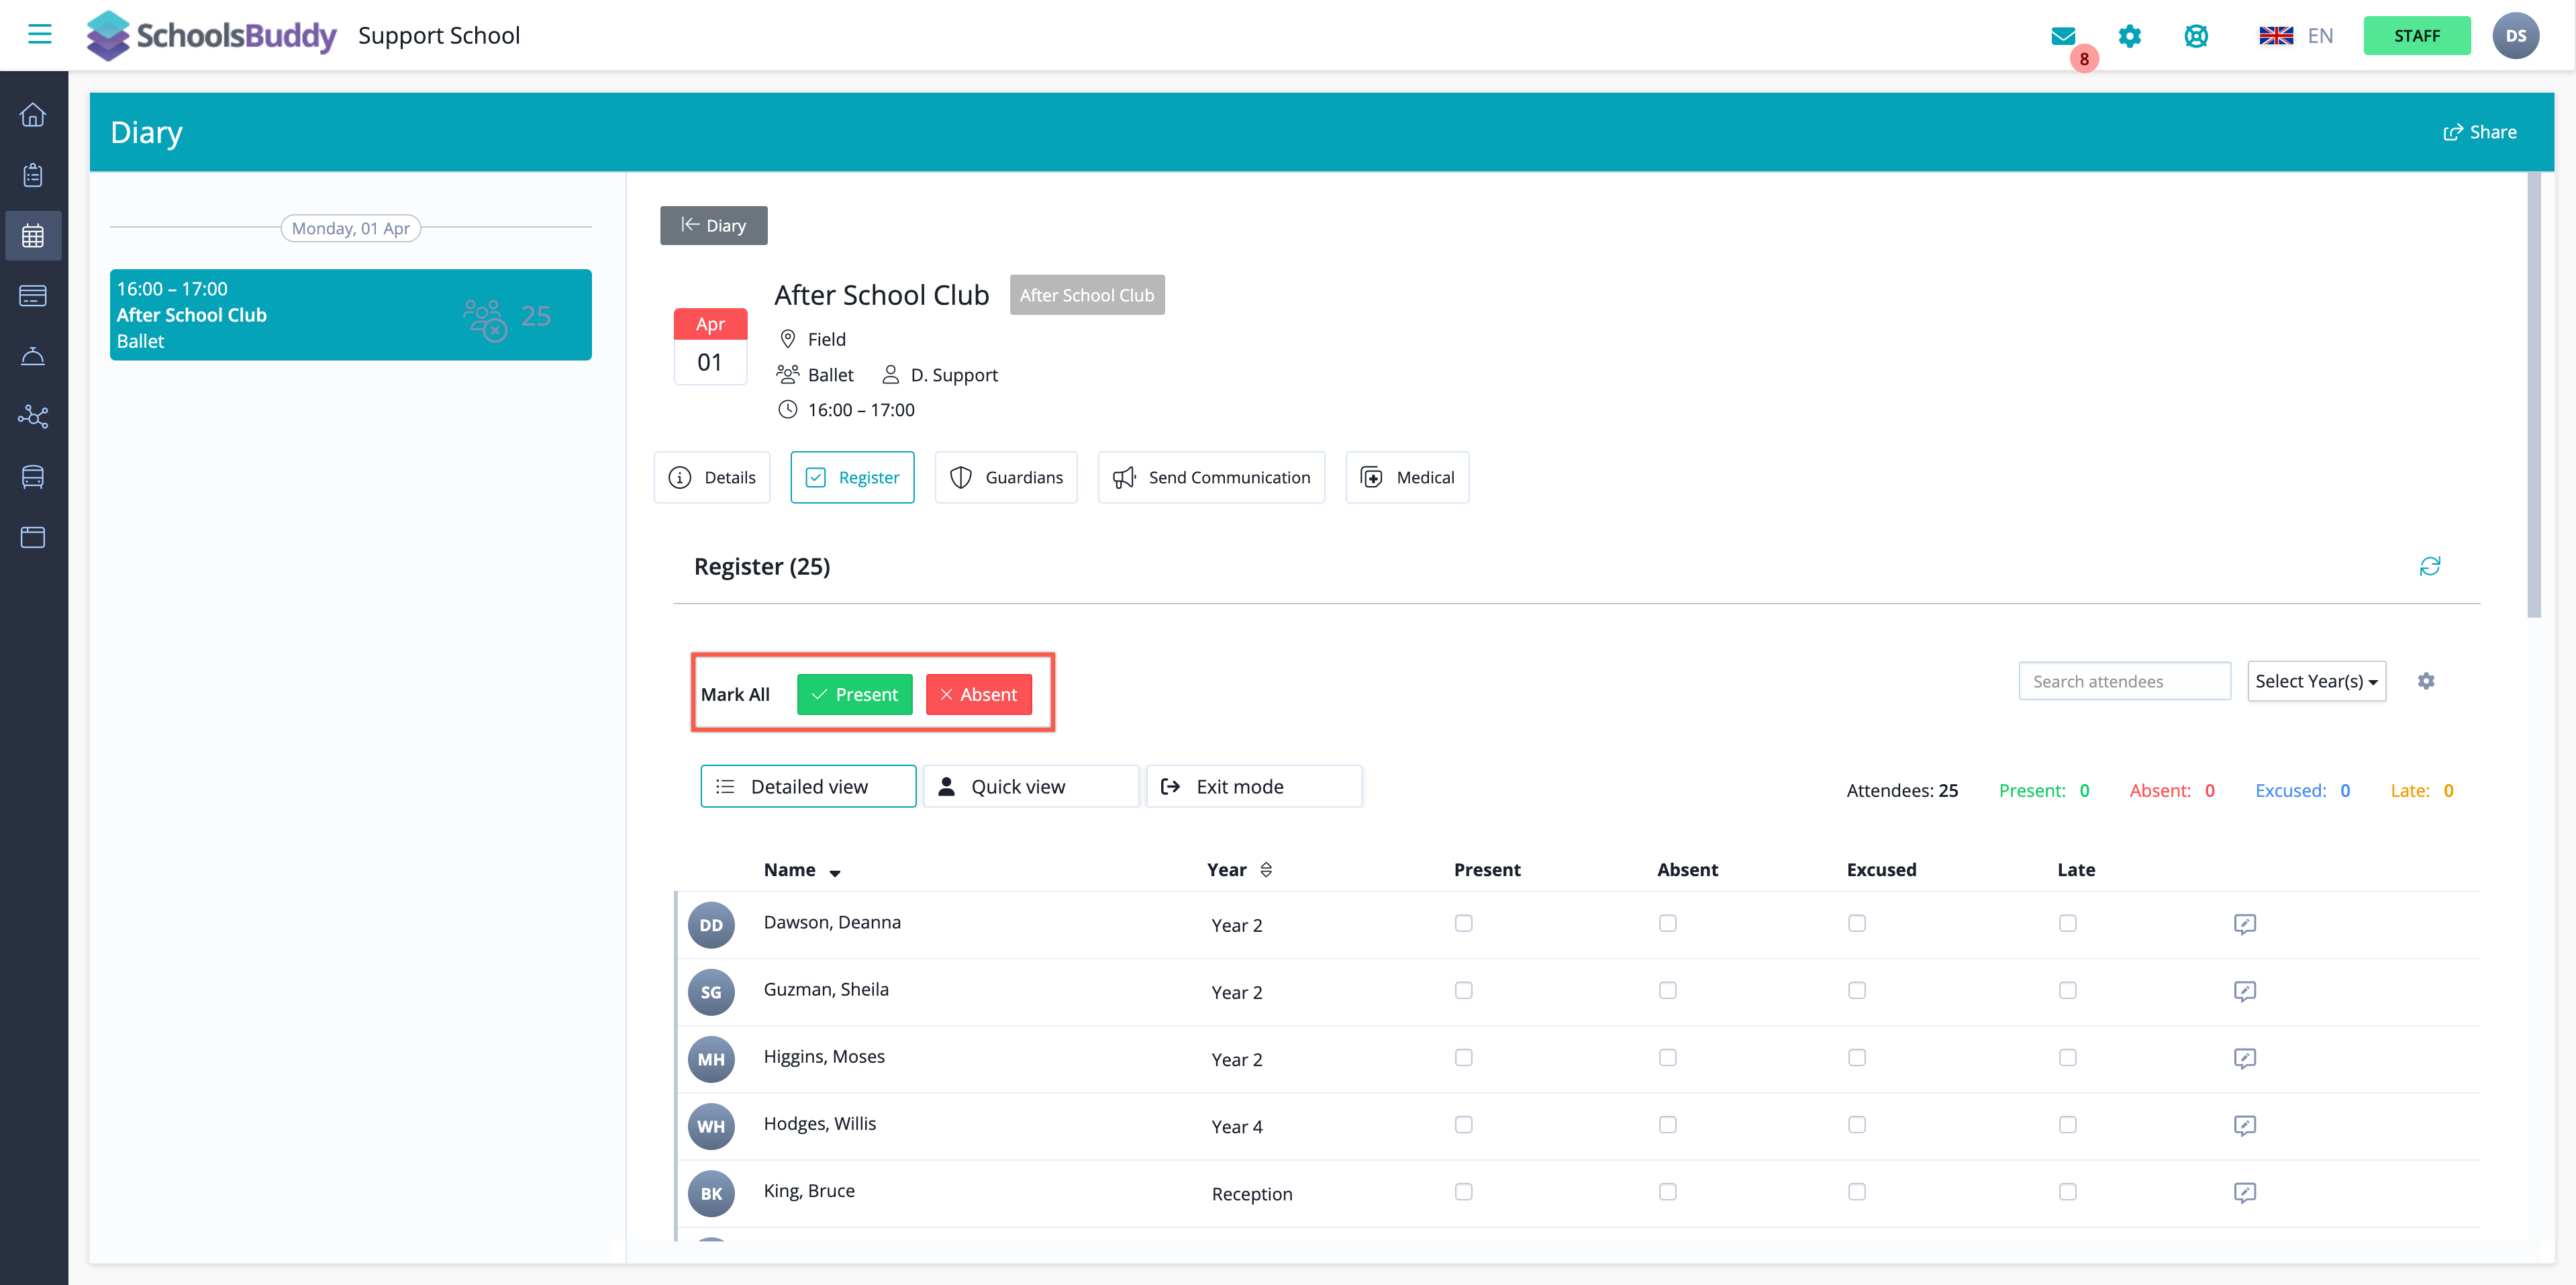This screenshot has height=1285, width=2576.
Task: Open the catering bell sidebar icon
Action: [33, 356]
